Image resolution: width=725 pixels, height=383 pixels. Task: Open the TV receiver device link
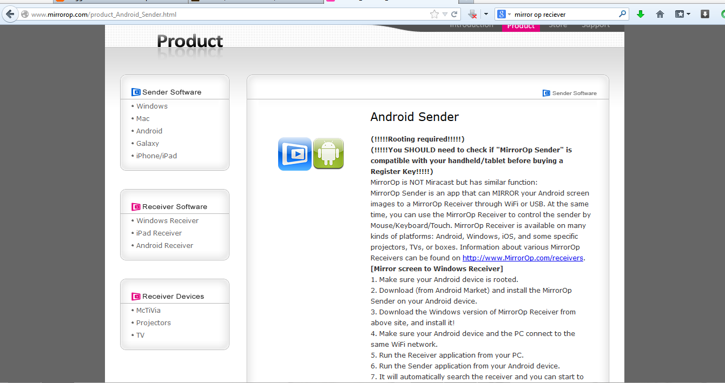click(x=140, y=335)
